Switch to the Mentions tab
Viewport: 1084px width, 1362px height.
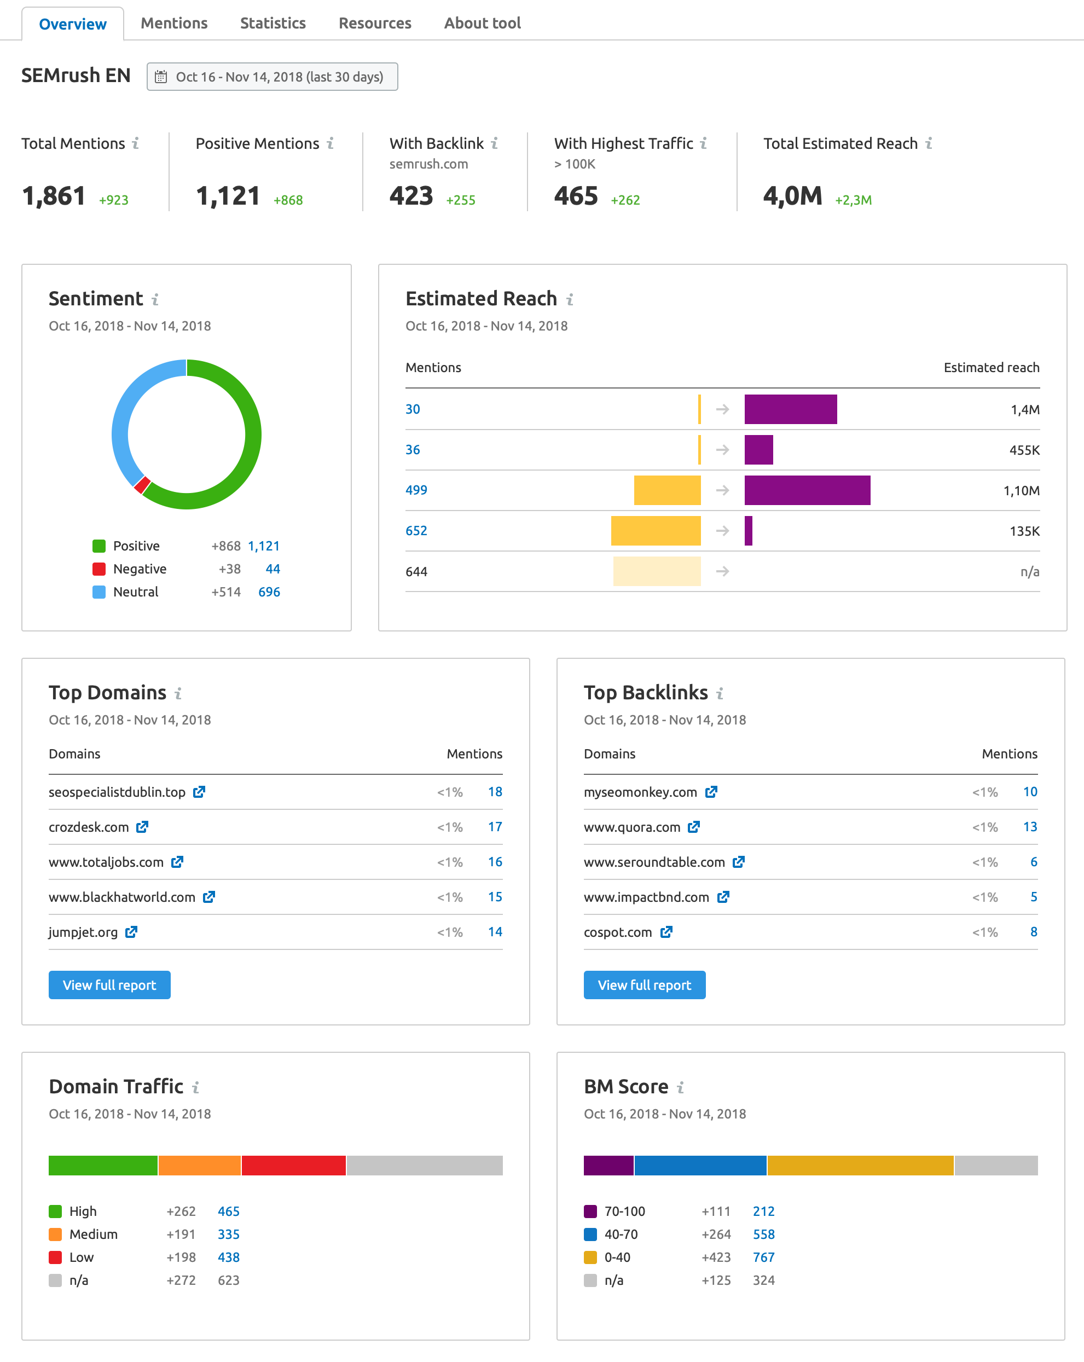(175, 19)
